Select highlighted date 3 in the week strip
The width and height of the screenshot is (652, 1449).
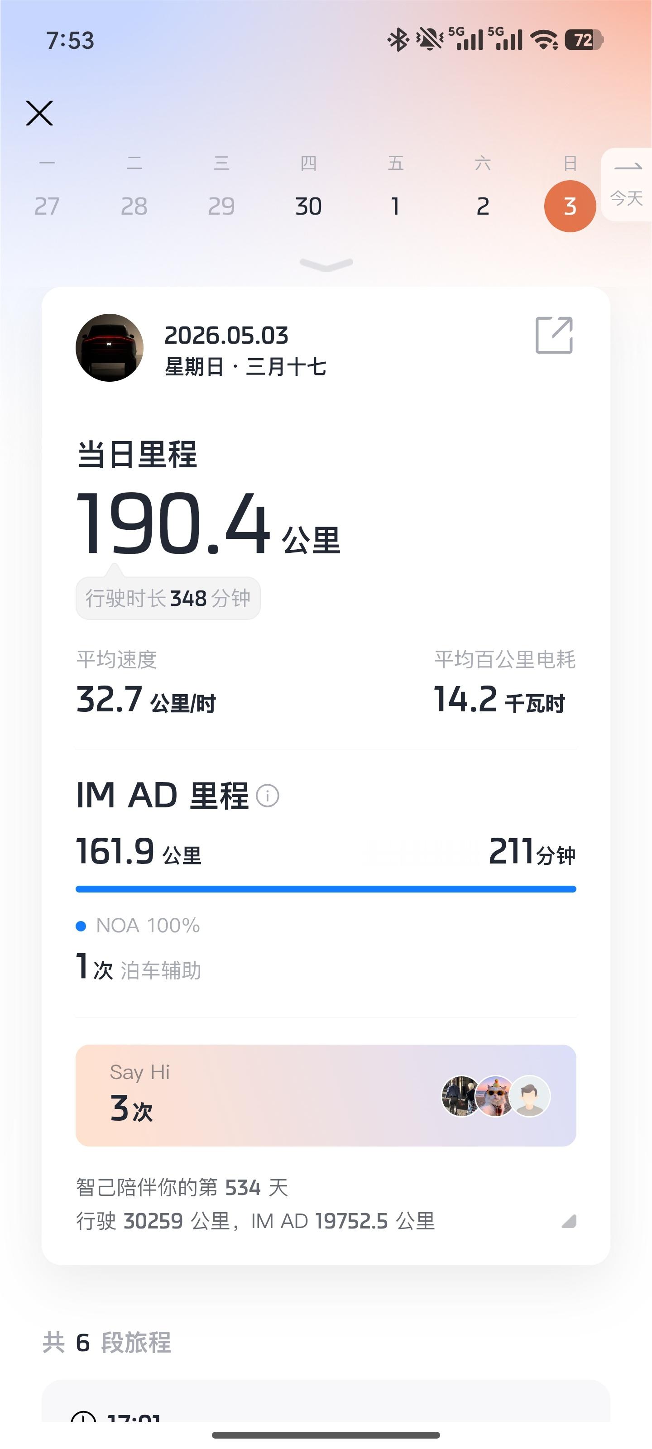(x=570, y=206)
